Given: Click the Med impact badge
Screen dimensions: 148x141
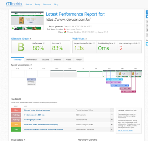Looking at the screenshot, I should [x=16, y=125].
